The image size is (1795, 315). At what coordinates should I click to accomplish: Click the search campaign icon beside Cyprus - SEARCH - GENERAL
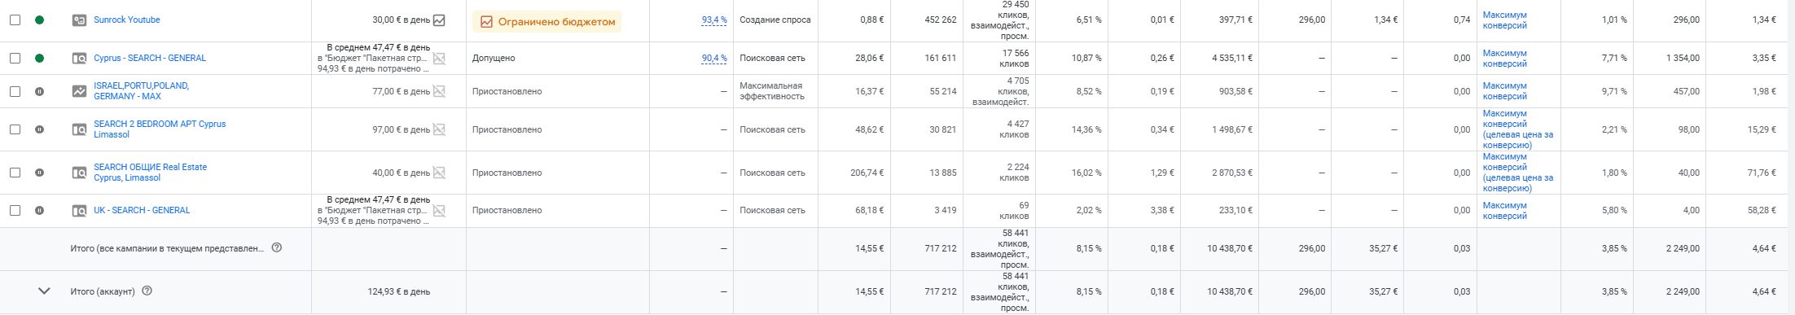[79, 58]
